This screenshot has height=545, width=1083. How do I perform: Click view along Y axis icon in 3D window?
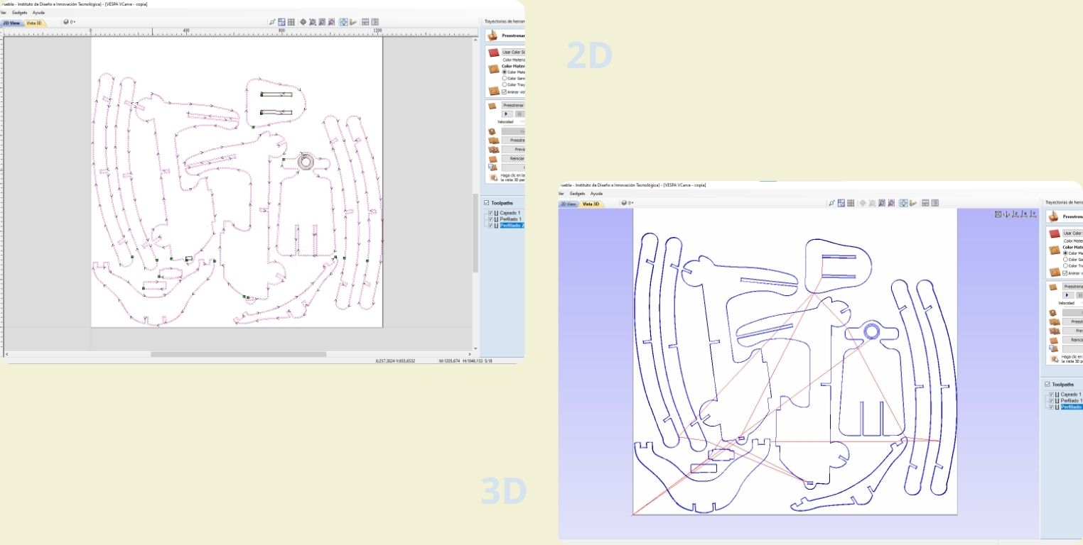coord(1033,214)
